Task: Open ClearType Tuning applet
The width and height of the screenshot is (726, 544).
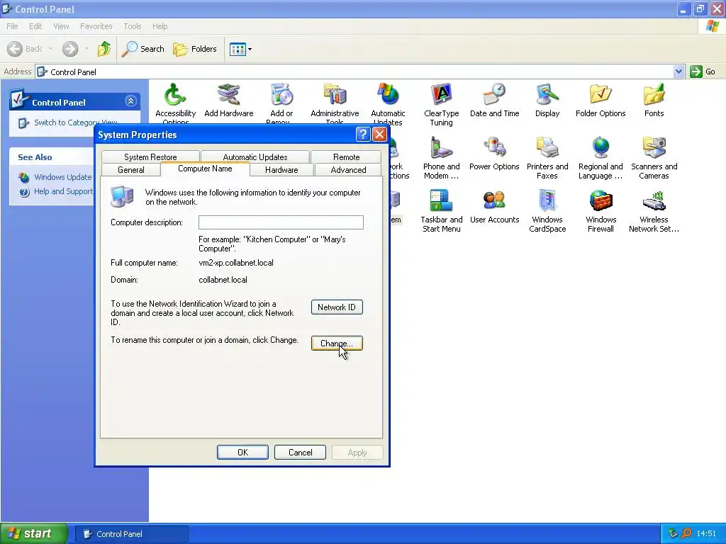Action: (x=441, y=105)
